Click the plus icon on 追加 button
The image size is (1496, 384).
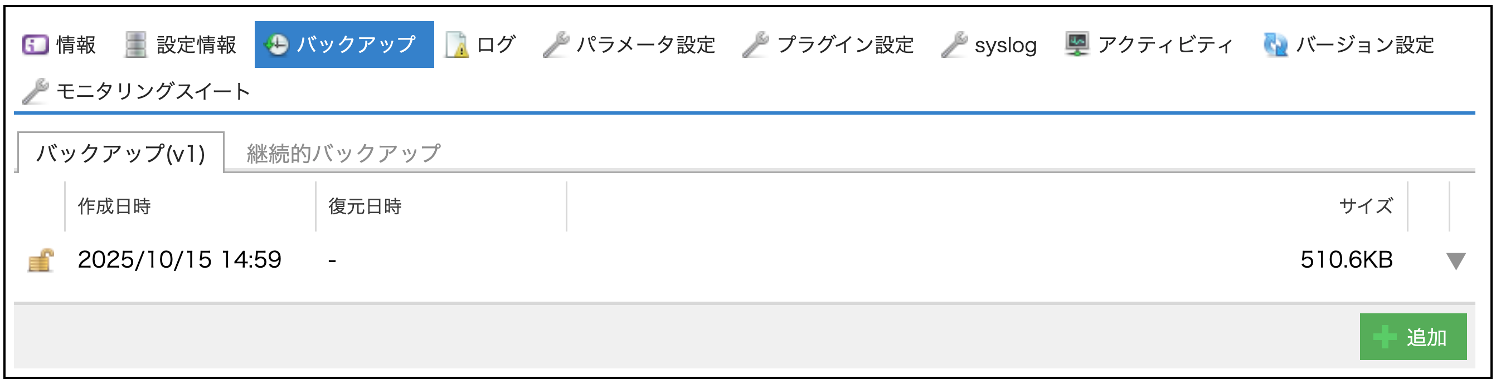pyautogui.click(x=1385, y=337)
